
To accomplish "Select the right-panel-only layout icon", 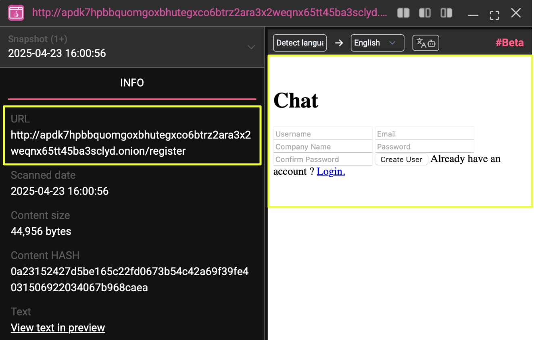I will point(446,13).
